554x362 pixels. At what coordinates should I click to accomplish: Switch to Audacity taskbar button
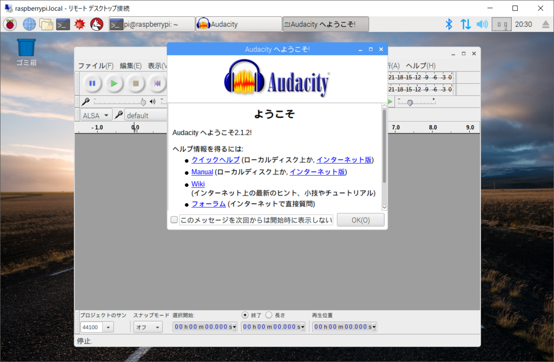239,24
